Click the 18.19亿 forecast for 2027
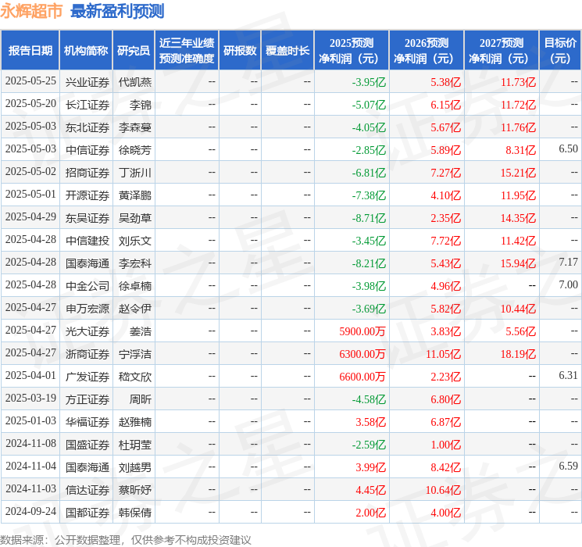The image size is (582, 547). pyautogui.click(x=519, y=354)
